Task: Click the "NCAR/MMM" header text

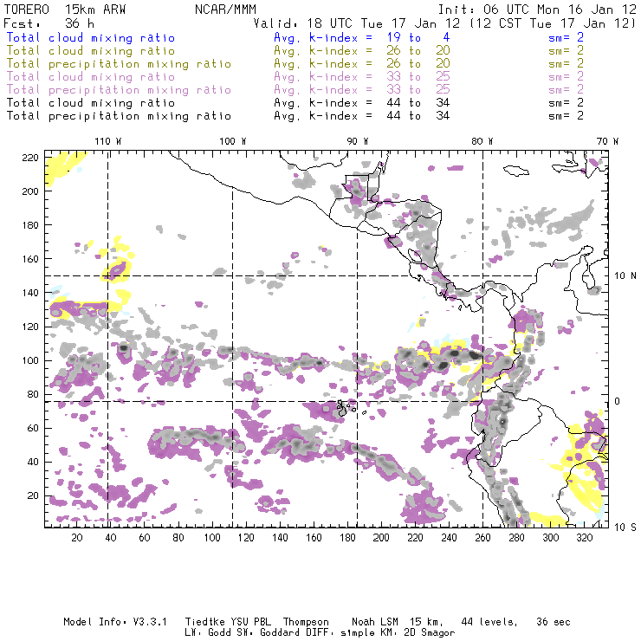Action: pyautogui.click(x=226, y=10)
